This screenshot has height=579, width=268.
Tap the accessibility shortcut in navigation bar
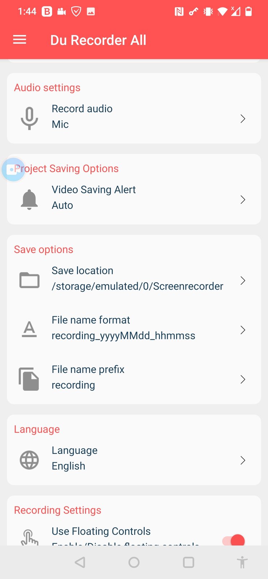(x=242, y=562)
